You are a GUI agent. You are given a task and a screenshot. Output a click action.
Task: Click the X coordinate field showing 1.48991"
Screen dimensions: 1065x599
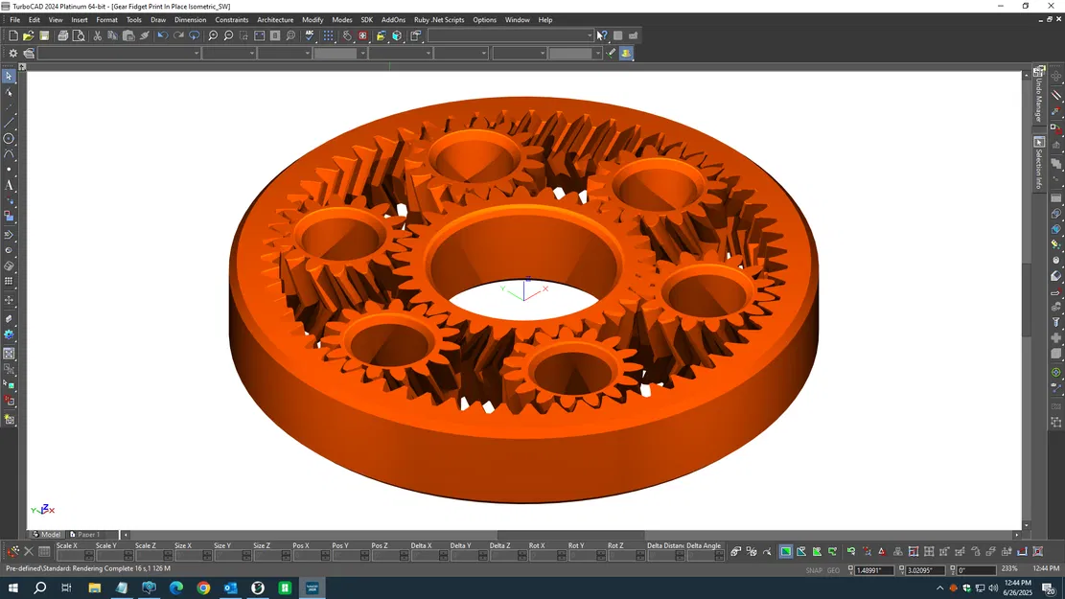874,570
